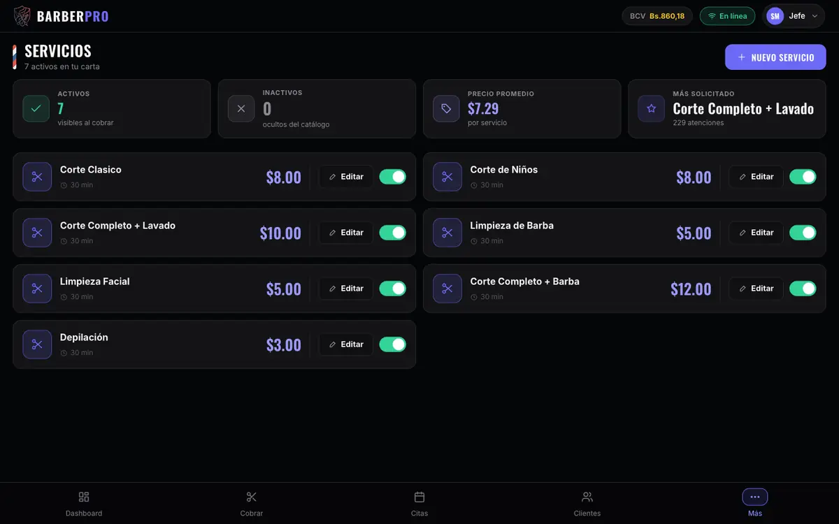Edit the Corte Completo + Lavado service
839x524 pixels.
tap(346, 233)
